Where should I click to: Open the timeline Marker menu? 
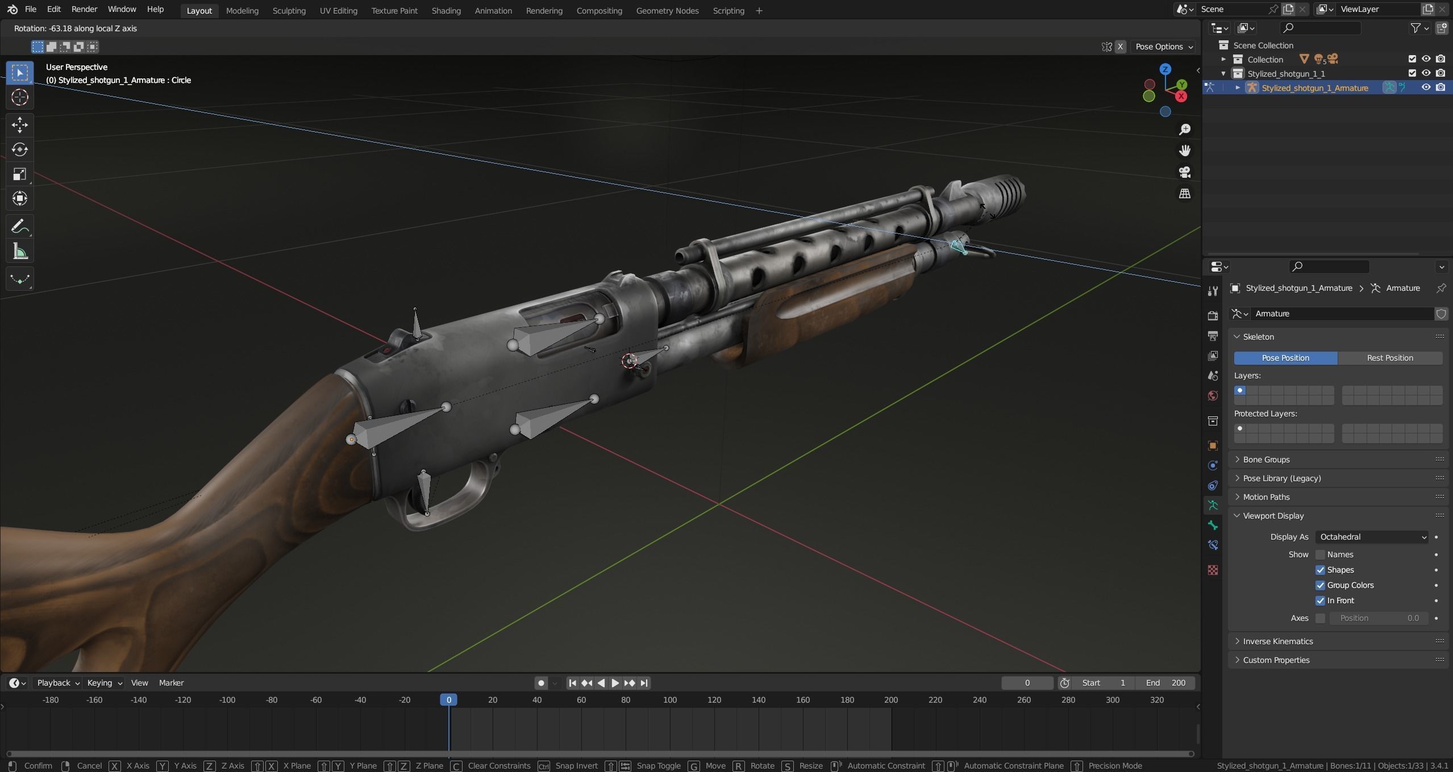pyautogui.click(x=171, y=683)
